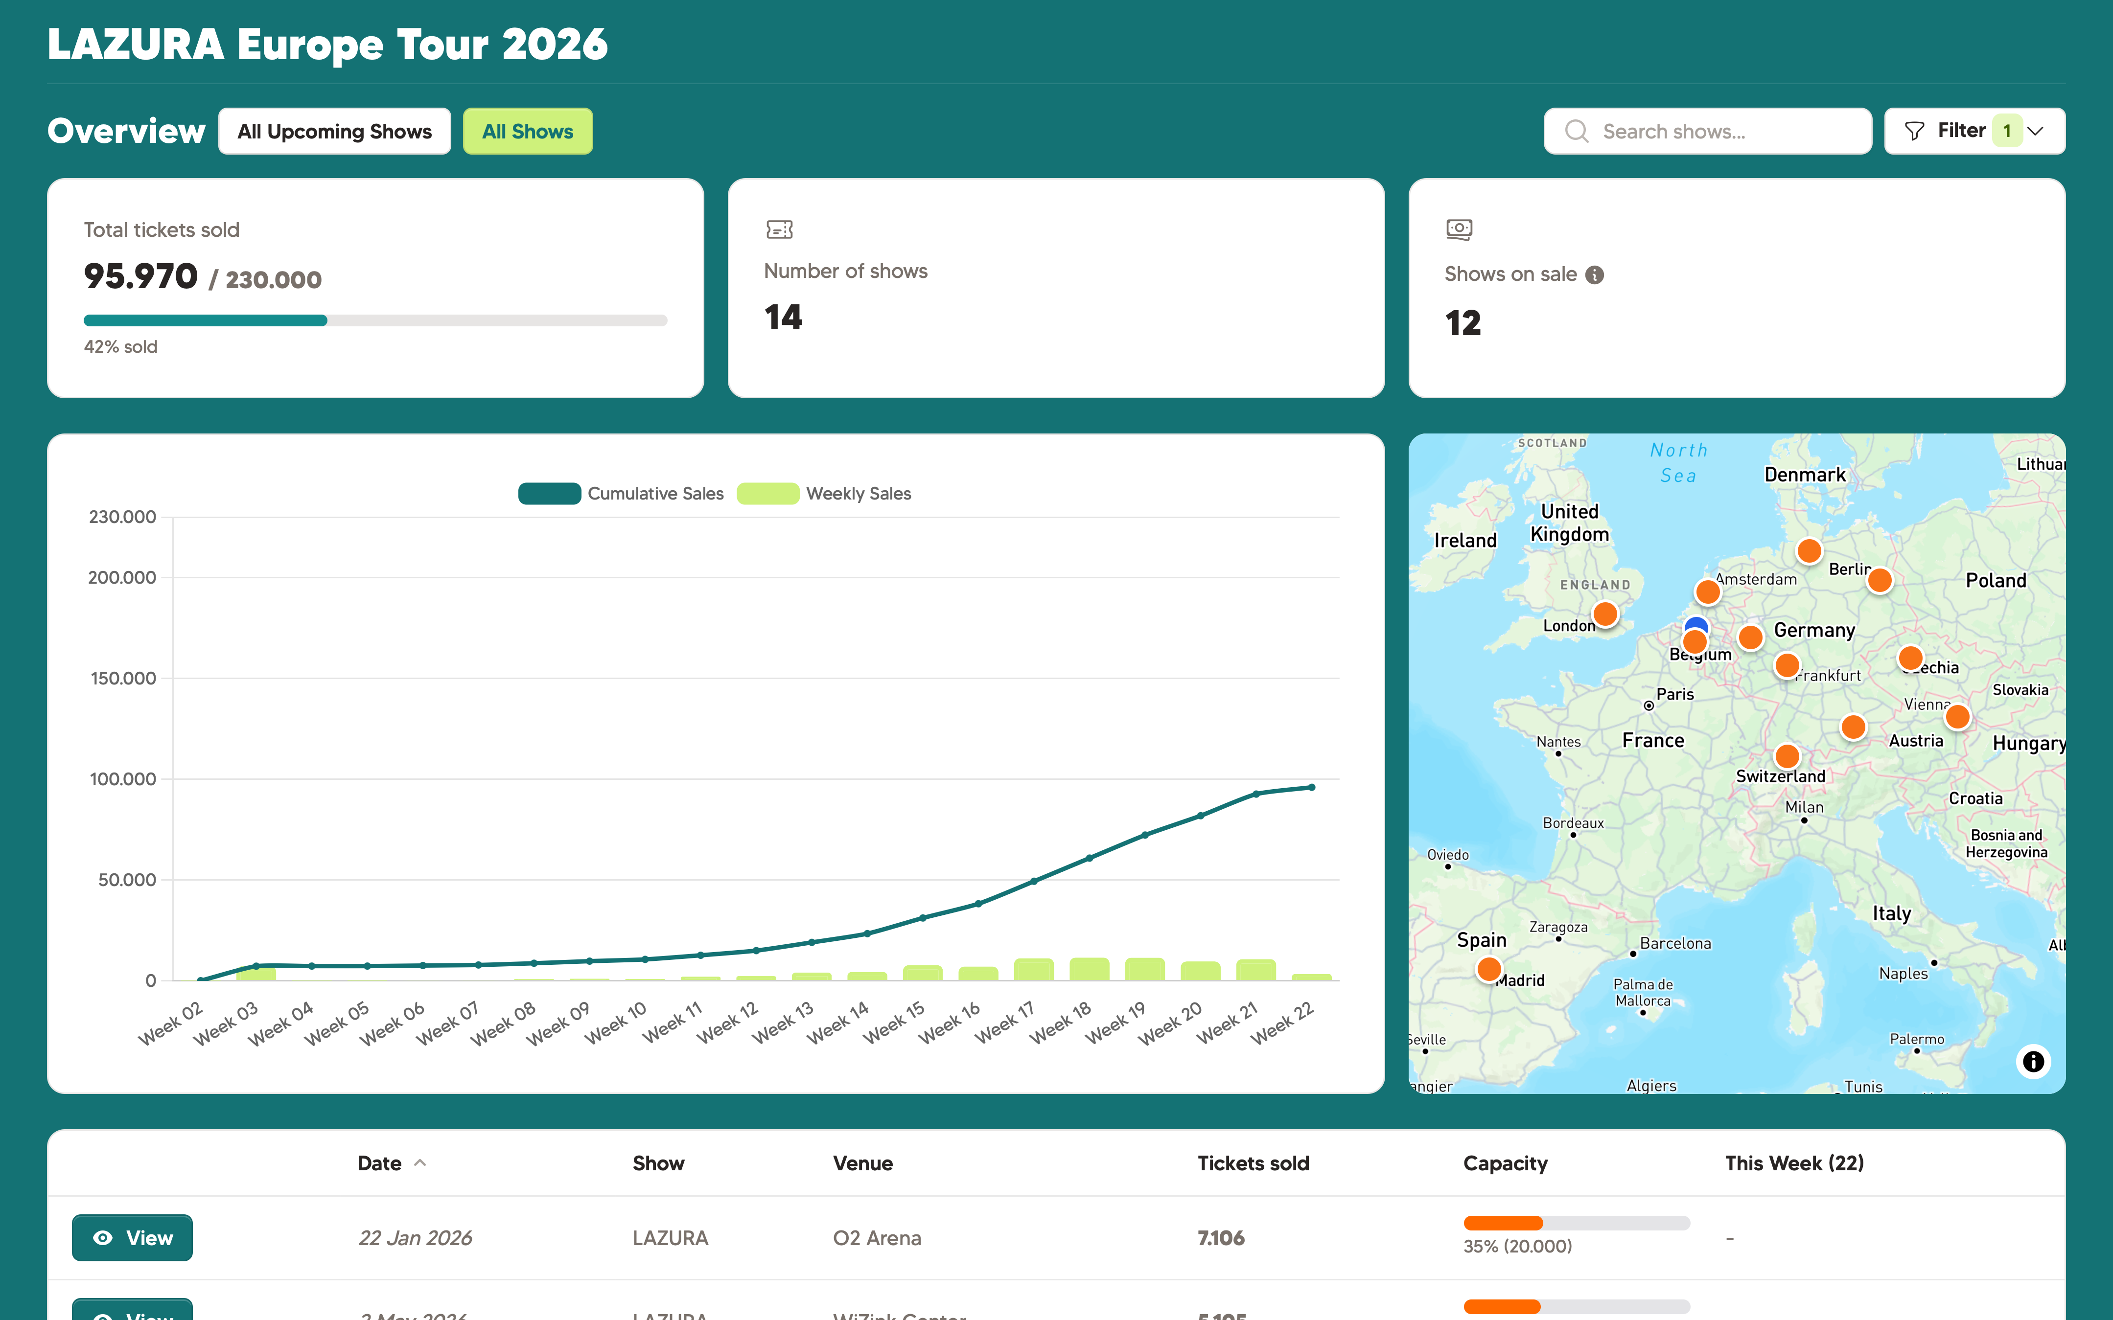Select the Czechia map marker
The width and height of the screenshot is (2113, 1320).
tap(1910, 658)
